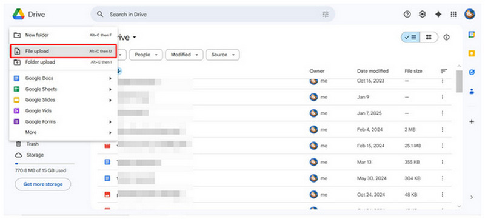The image size is (485, 219).
Task: Open Google Contacts side panel icon
Action: [472, 92]
